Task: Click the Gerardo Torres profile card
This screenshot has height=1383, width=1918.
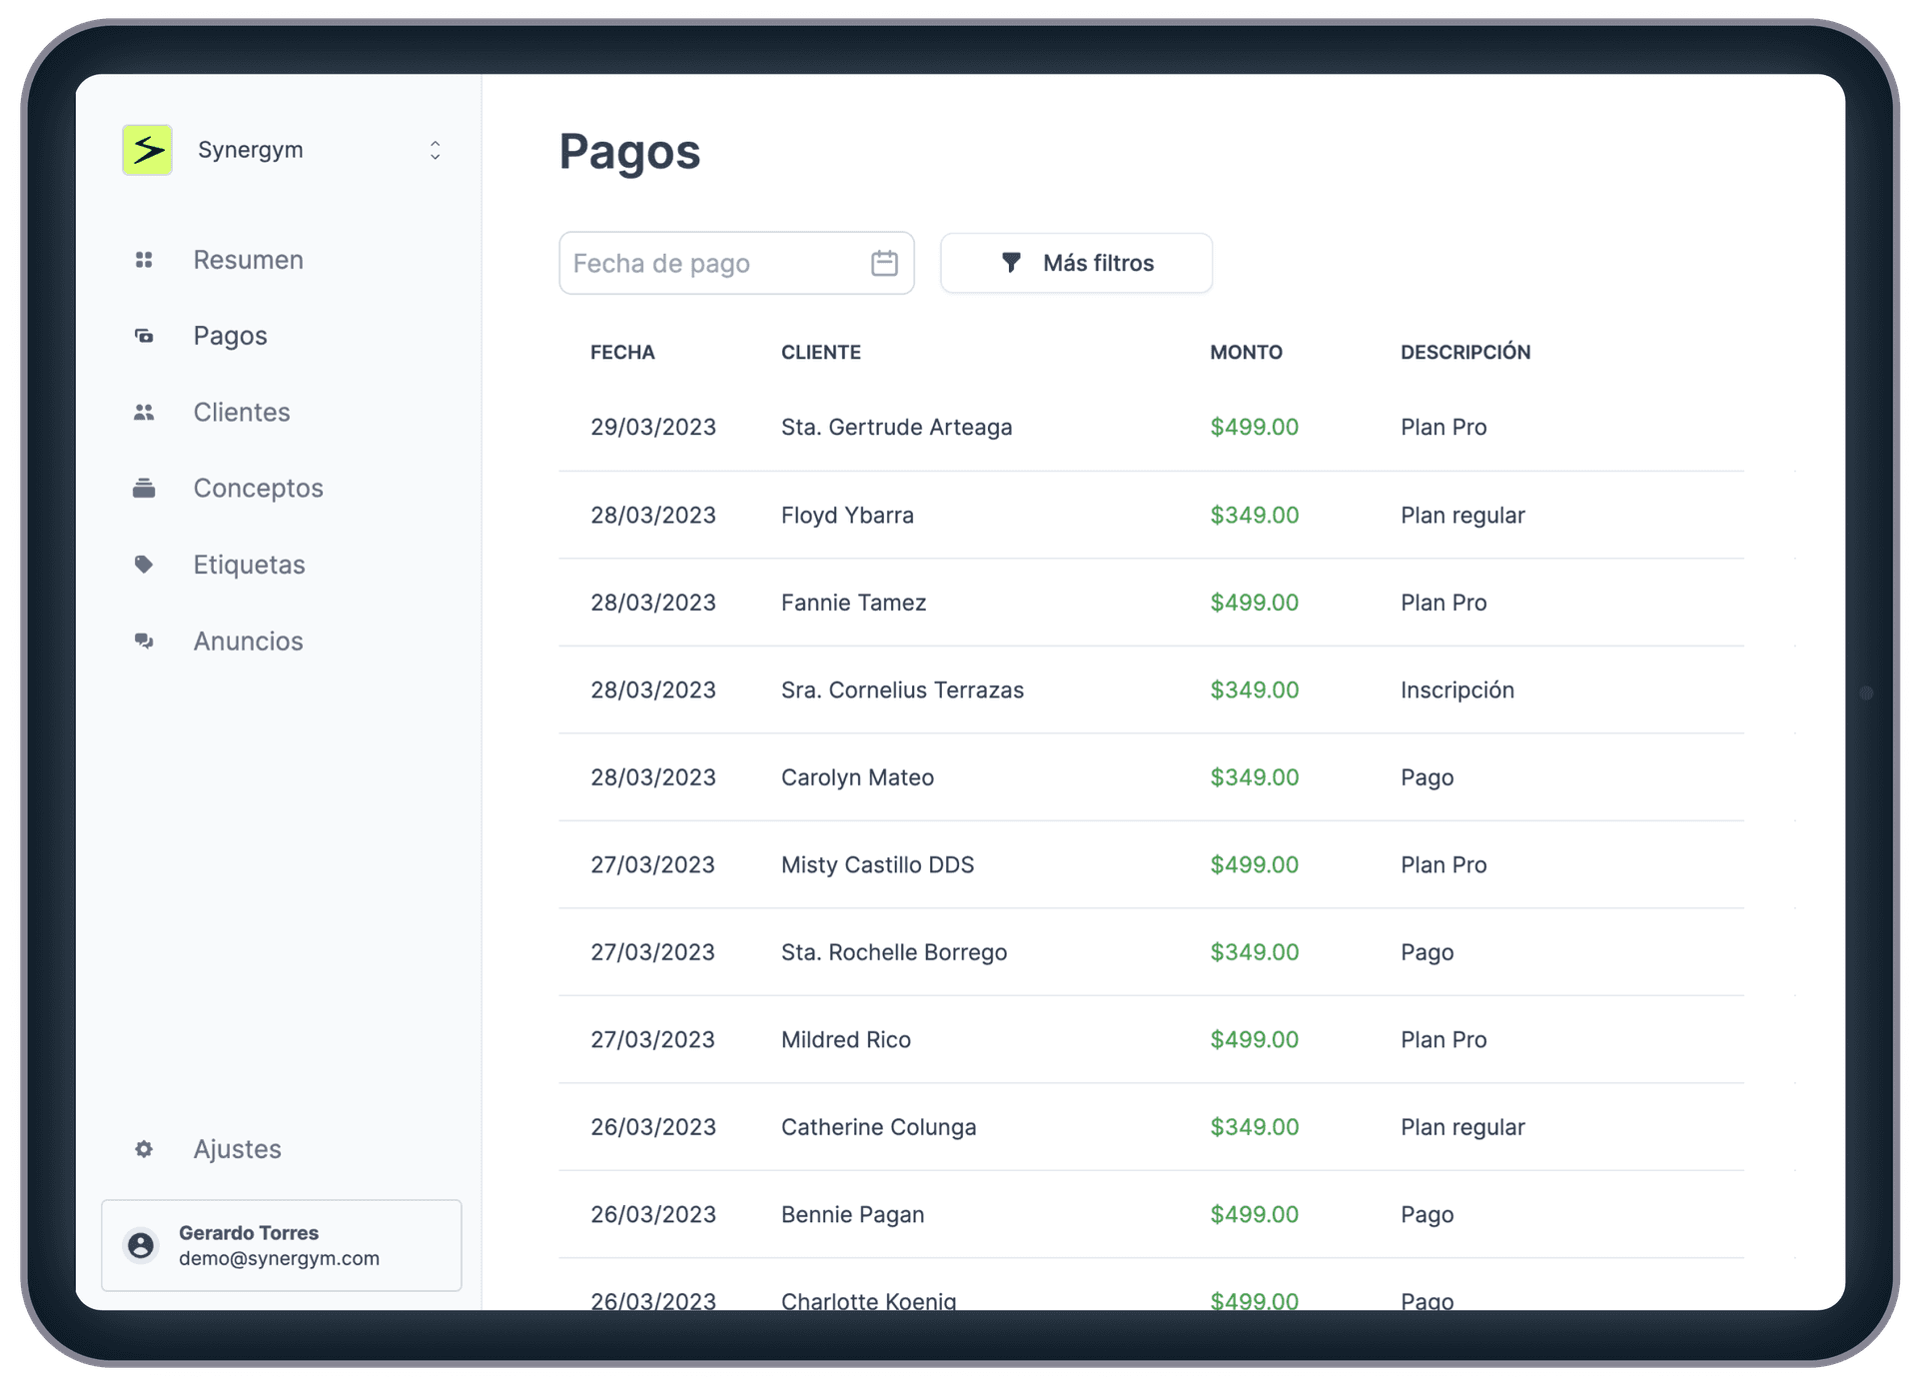Action: tap(281, 1245)
